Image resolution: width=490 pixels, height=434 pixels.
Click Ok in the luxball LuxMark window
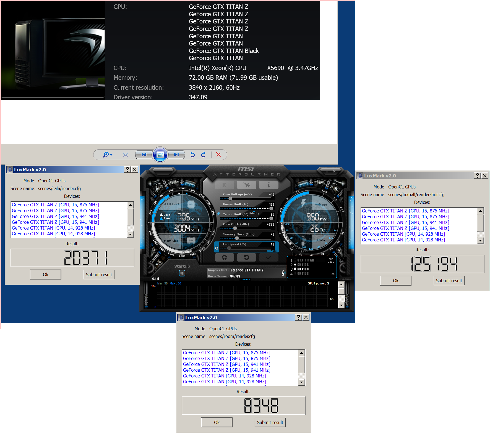396,281
